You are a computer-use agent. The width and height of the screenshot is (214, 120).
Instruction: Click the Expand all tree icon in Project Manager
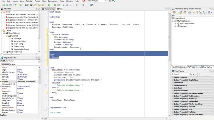pyautogui.click(x=201, y=12)
